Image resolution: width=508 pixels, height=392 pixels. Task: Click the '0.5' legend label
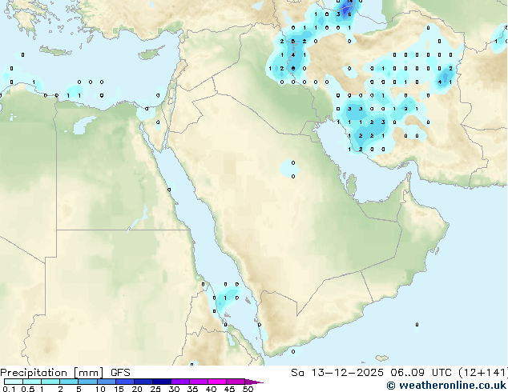(27, 389)
